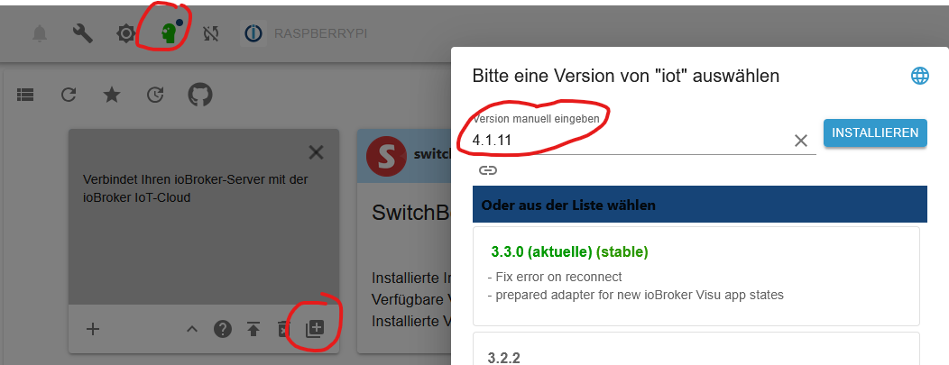Open the notifications bell
This screenshot has width=949, height=365.
[40, 33]
